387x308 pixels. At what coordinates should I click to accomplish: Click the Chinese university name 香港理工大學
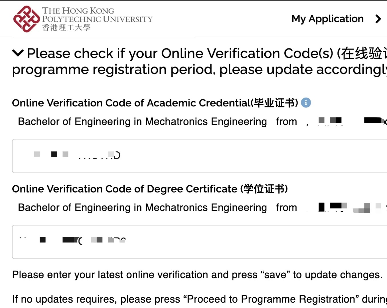tap(66, 28)
